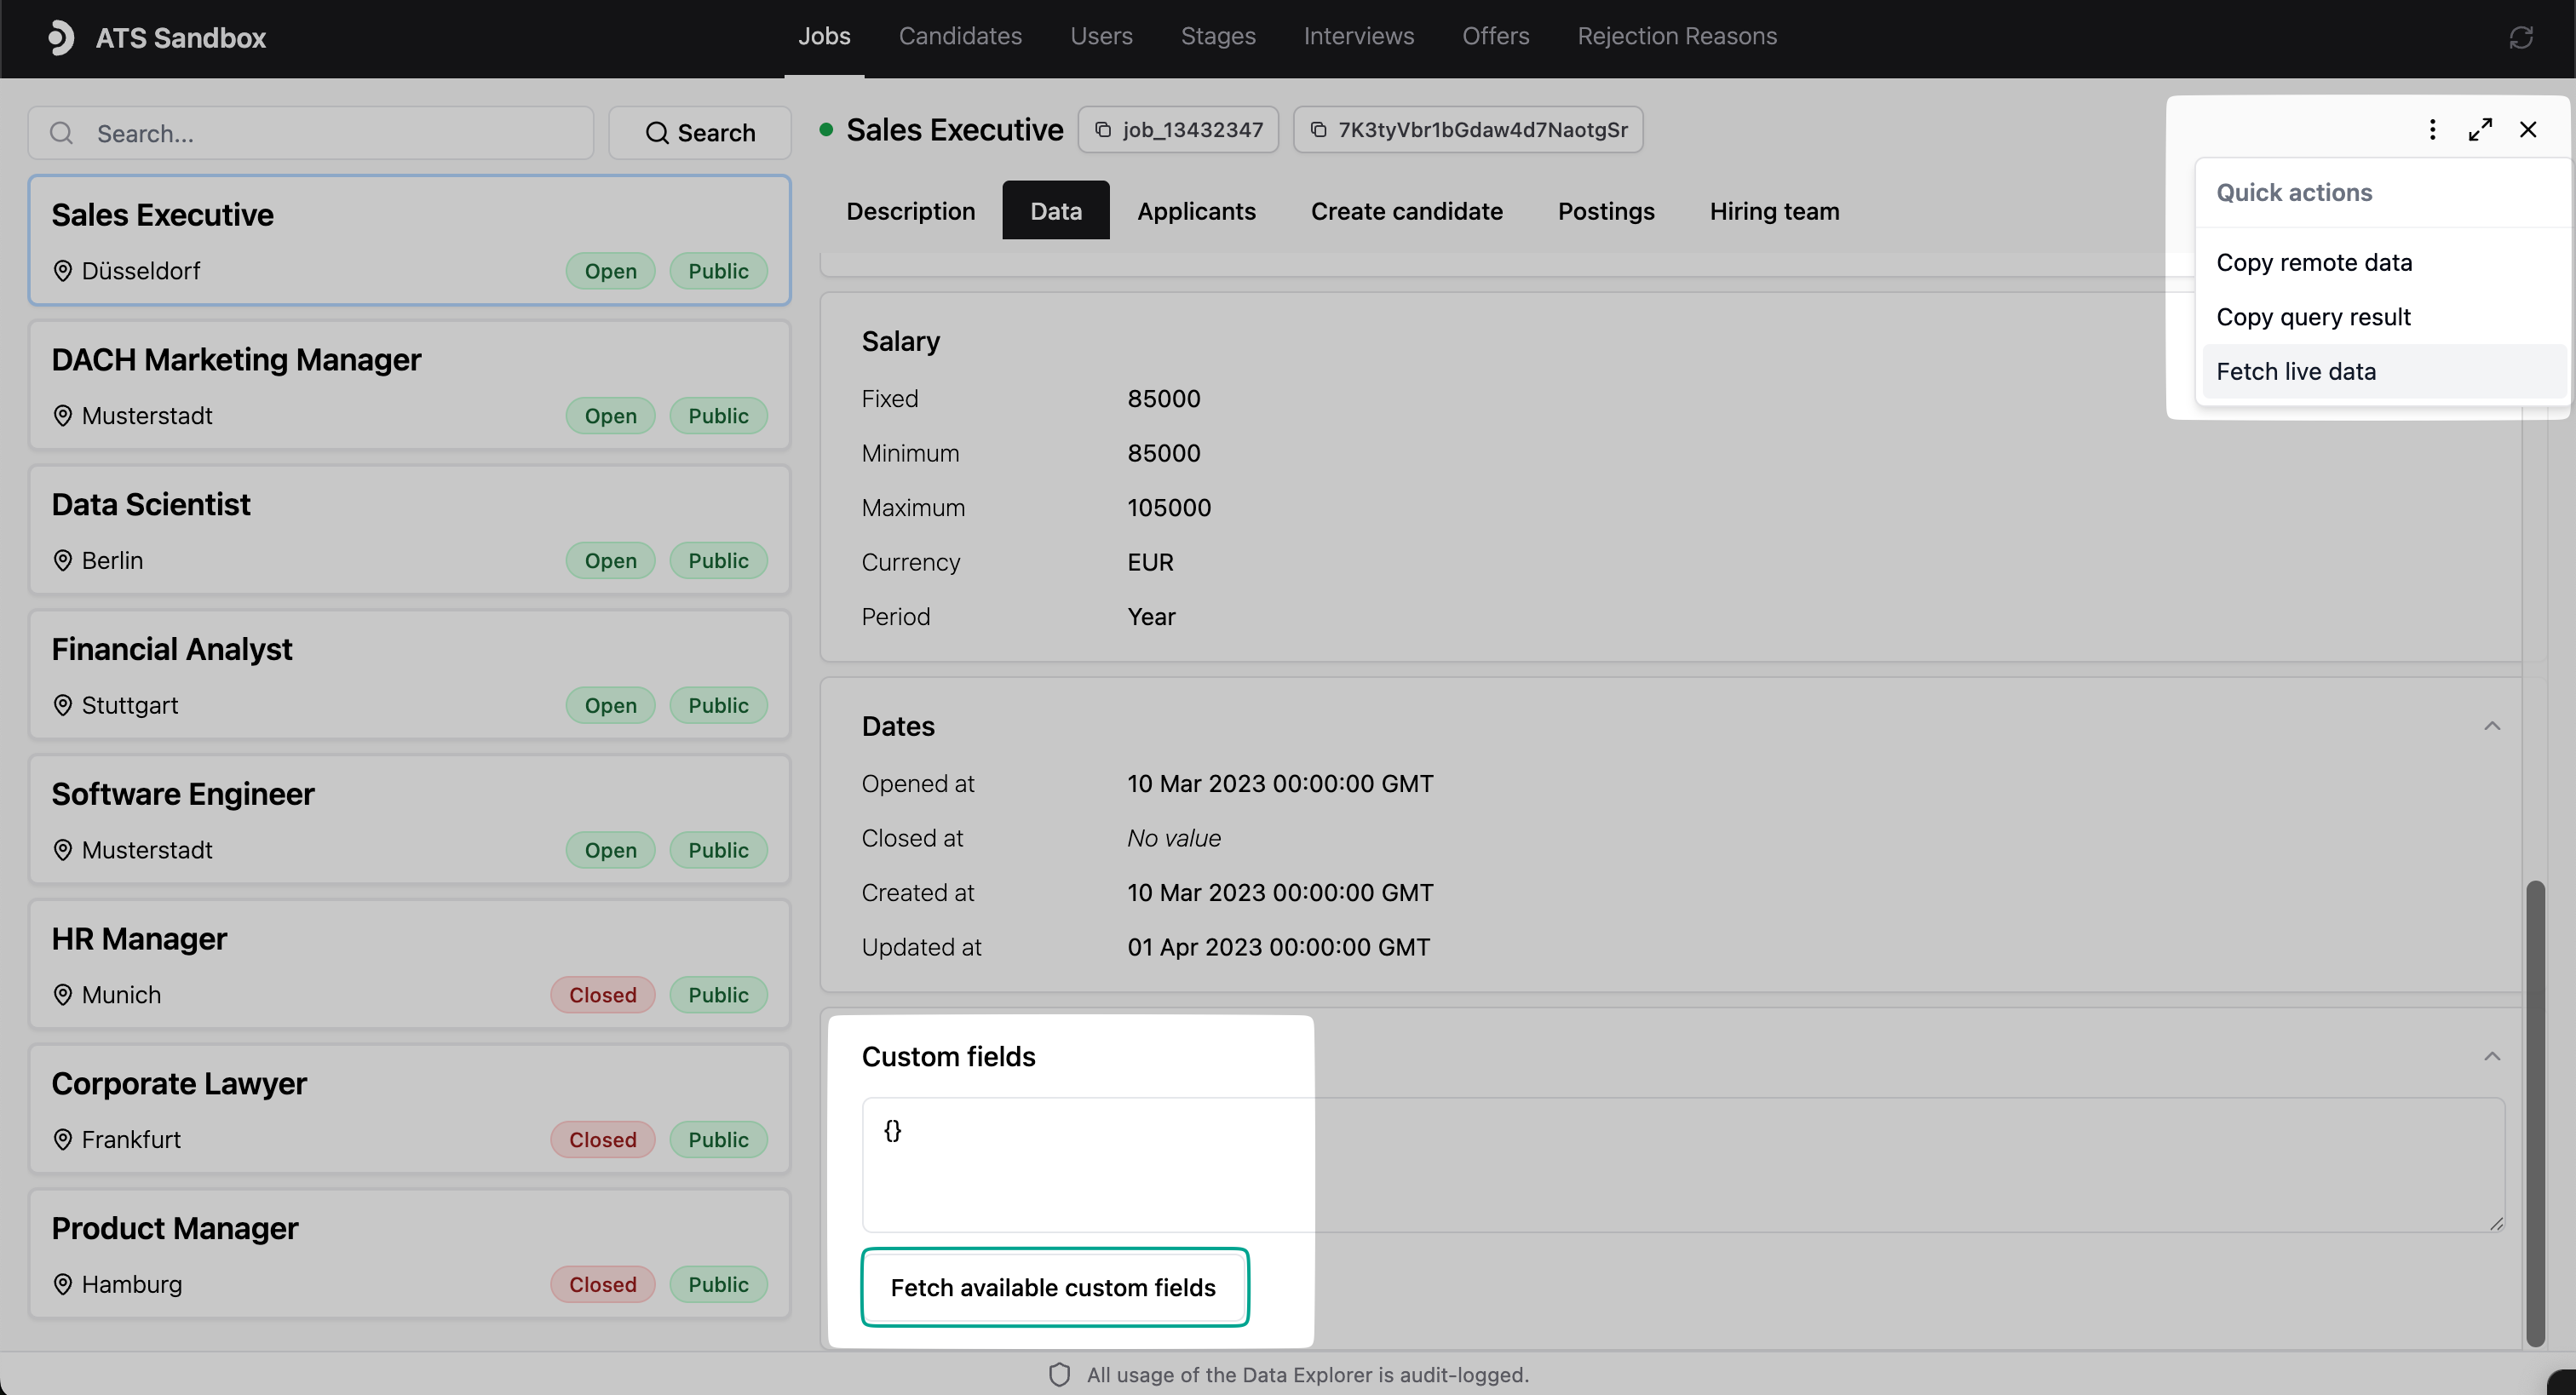Screen dimensions: 2576x1395
Task: Click the Public badge on Product Manager
Action: (718, 1285)
